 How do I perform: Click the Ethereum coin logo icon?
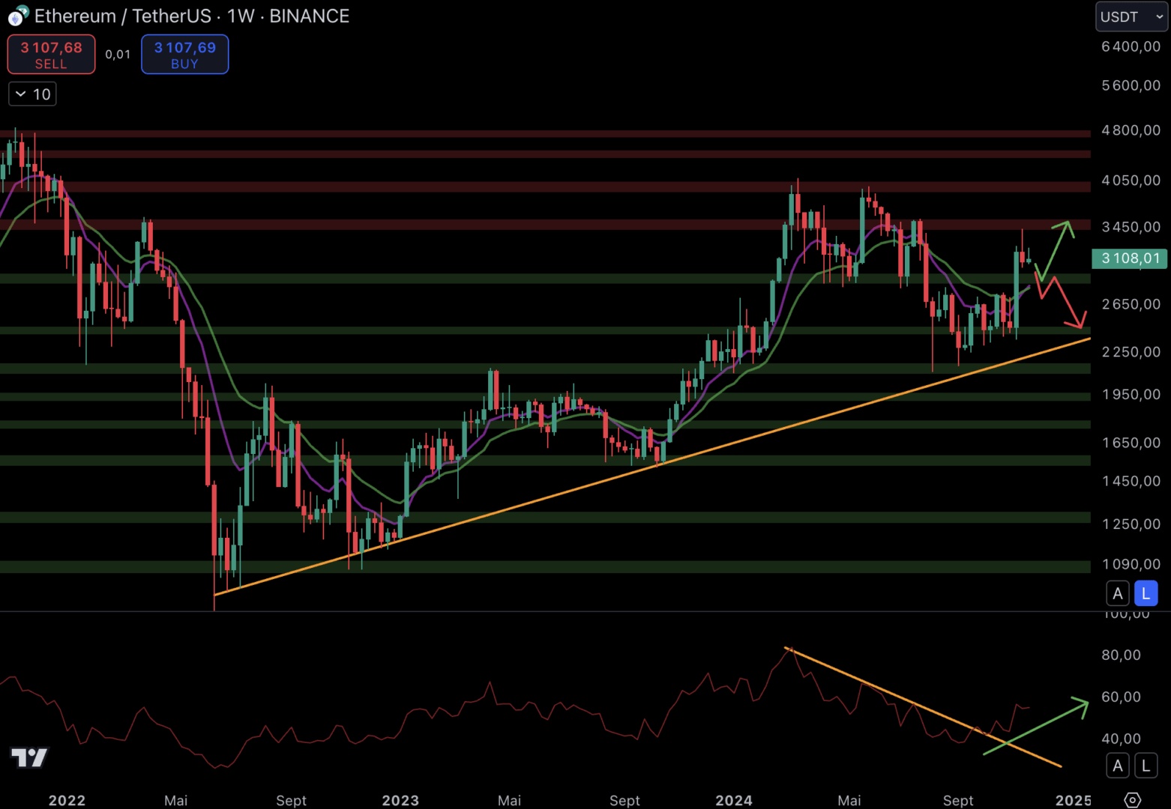coord(18,16)
